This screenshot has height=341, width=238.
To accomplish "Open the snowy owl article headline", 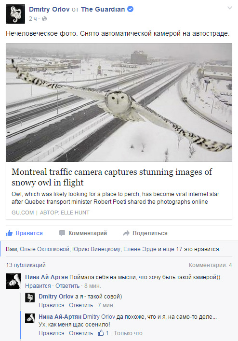I will pyautogui.click(x=112, y=177).
